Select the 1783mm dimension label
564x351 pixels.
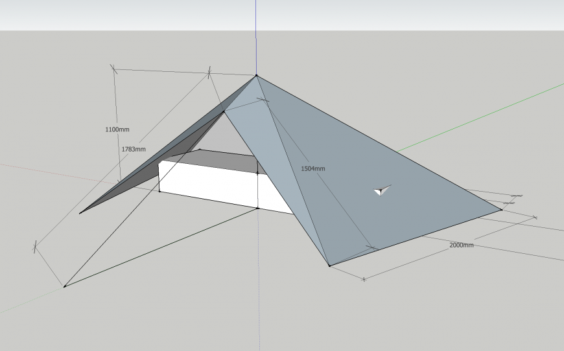coord(134,149)
